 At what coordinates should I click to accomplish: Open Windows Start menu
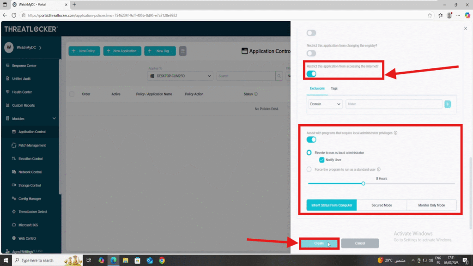tap(6, 260)
